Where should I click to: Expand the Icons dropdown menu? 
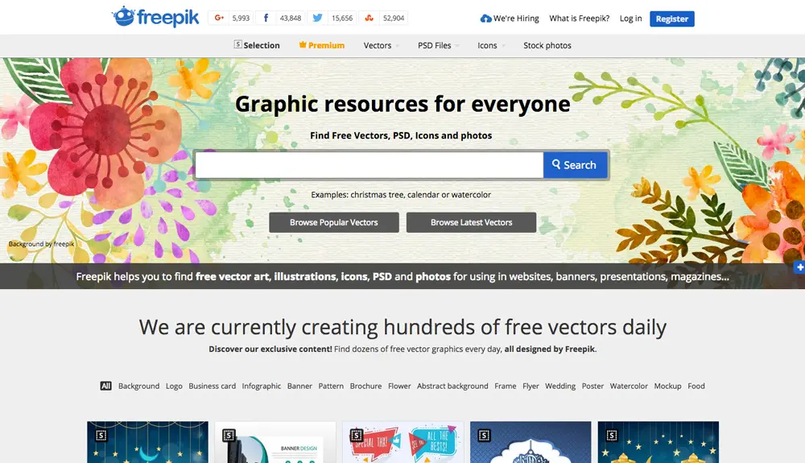491,45
